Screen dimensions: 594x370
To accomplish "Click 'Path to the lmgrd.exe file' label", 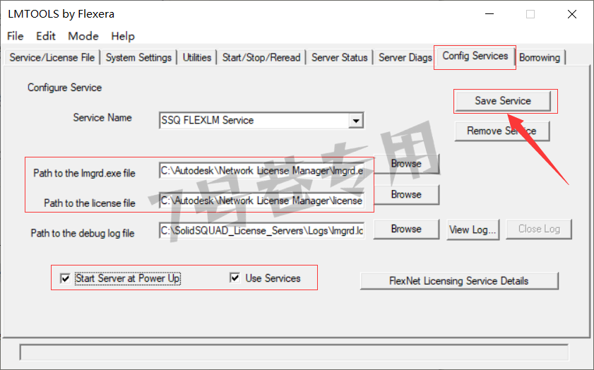I will tap(84, 173).
